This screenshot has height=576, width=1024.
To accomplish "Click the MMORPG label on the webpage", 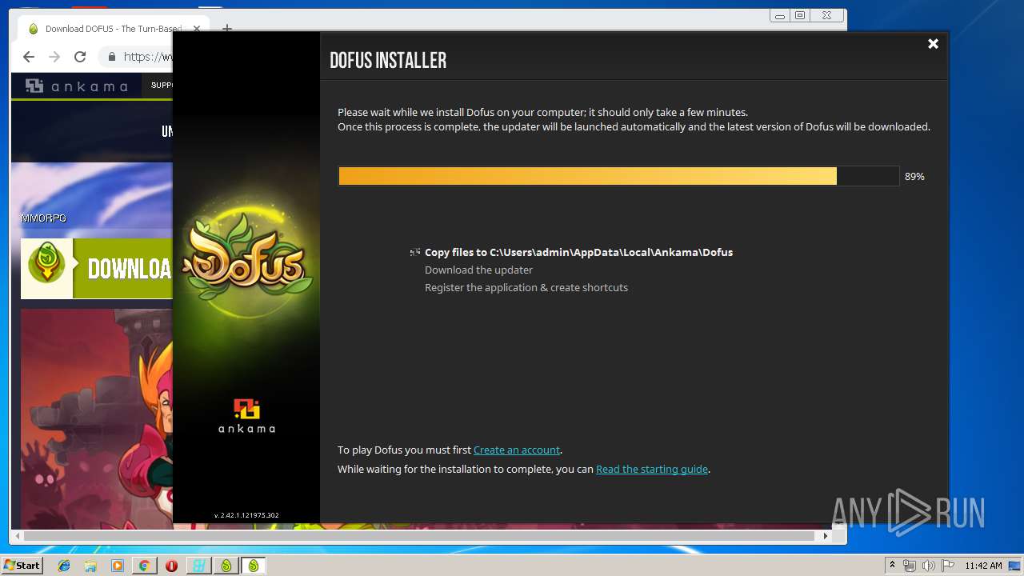I will 43,218.
